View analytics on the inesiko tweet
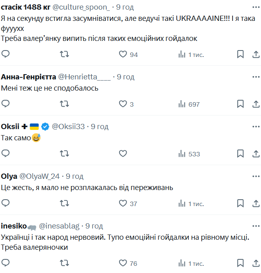Viewport: 261px width, 273px height. click(191, 263)
